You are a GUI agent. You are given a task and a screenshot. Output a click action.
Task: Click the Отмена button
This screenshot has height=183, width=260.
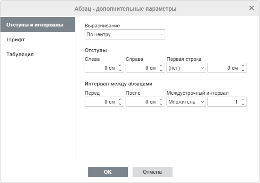tap(153, 172)
